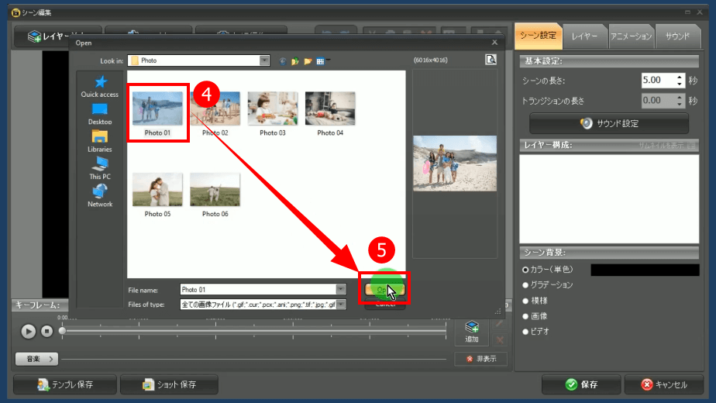The height and width of the screenshot is (403, 716).
Task: Open Network location in the sidebar
Action: [x=99, y=195]
